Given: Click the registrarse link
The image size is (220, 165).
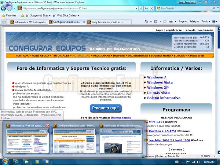Looking at the screenshot, I should 174,30.
